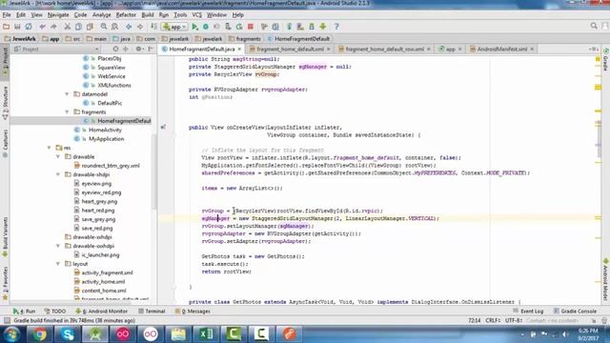This screenshot has height=343, width=610.
Task: Collapse the res folder
Action: click(49, 148)
